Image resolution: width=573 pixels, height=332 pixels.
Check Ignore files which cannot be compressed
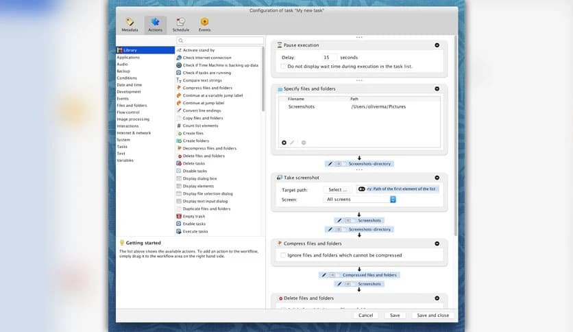pos(284,255)
